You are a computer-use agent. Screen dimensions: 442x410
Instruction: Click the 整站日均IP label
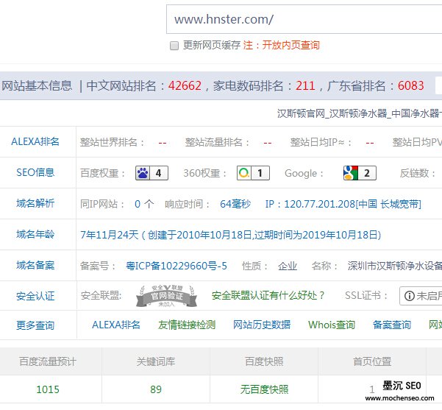(x=321, y=142)
